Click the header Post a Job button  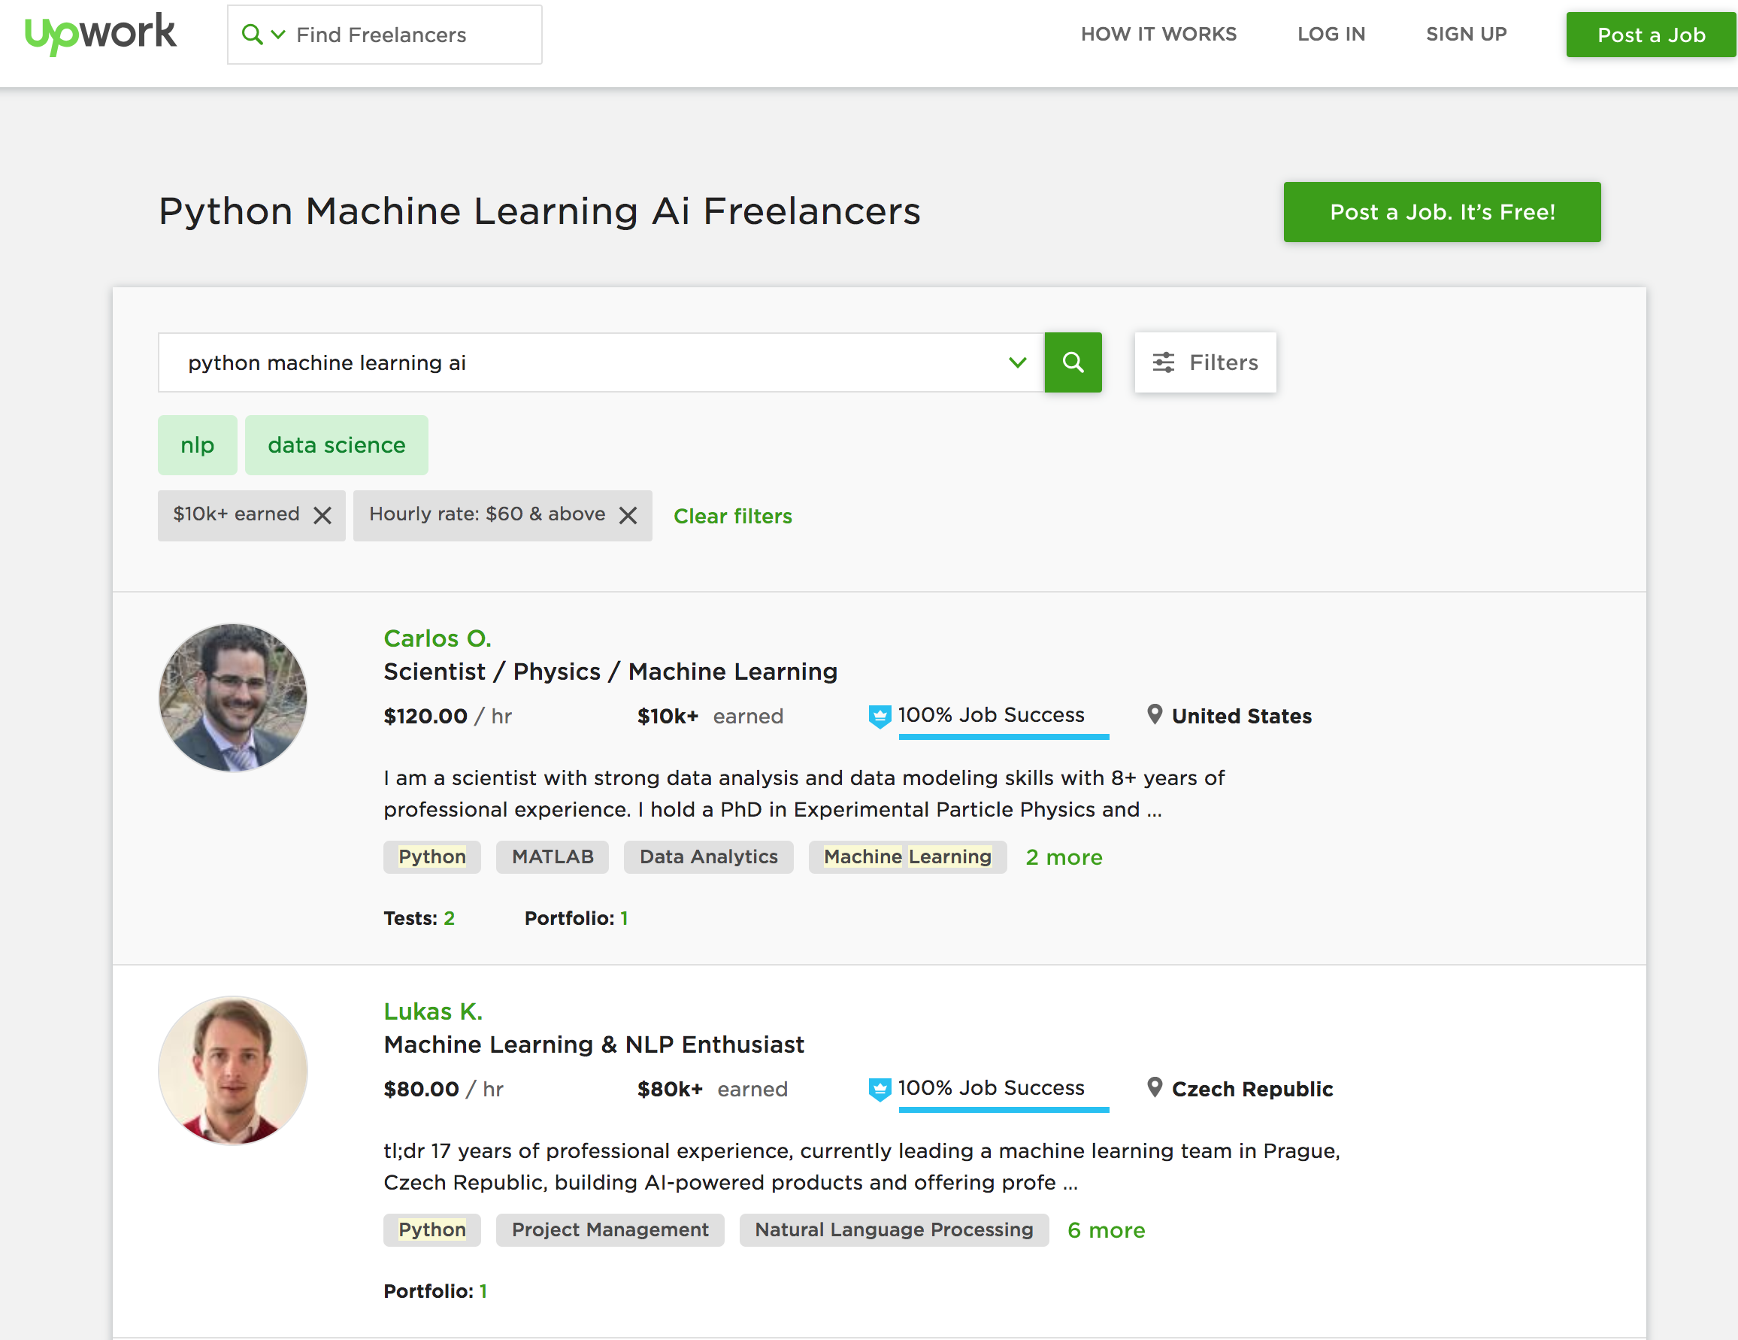pos(1652,35)
